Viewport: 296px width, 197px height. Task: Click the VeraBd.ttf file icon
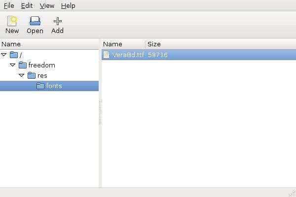(106, 55)
